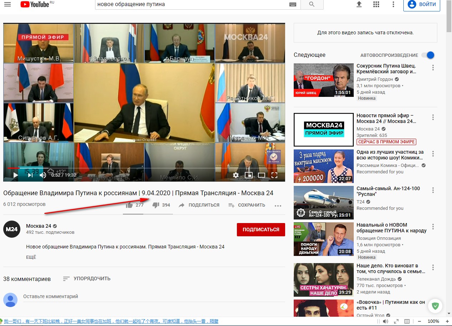The image size is (452, 326).
Task: Open the YouTube hamburger guide menu
Action: 7,4
